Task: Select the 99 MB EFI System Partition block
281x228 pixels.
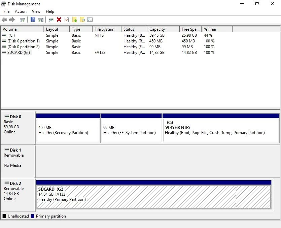Action: pyautogui.click(x=131, y=128)
